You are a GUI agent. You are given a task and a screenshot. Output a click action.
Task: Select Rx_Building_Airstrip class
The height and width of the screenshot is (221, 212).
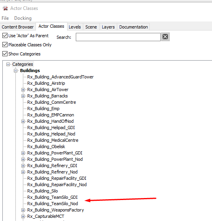(x=46, y=83)
